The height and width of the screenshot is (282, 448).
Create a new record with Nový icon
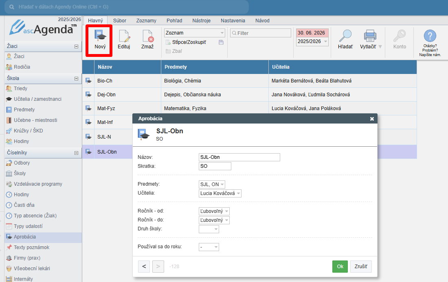(x=100, y=40)
